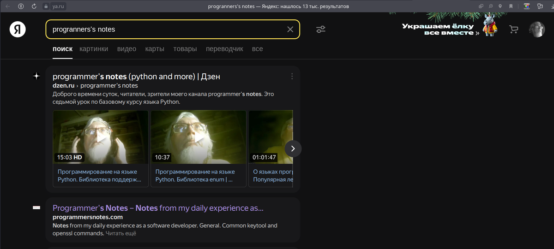The image size is (554, 249).
Task: Play the 10:37 video thumbnail
Action: tap(199, 137)
